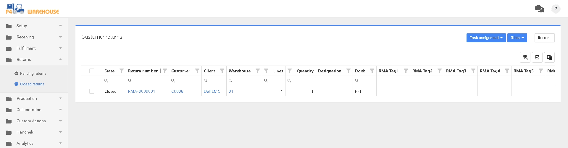The width and height of the screenshot is (568, 148).
Task: Export the table to xlsx
Action: tap(537, 57)
